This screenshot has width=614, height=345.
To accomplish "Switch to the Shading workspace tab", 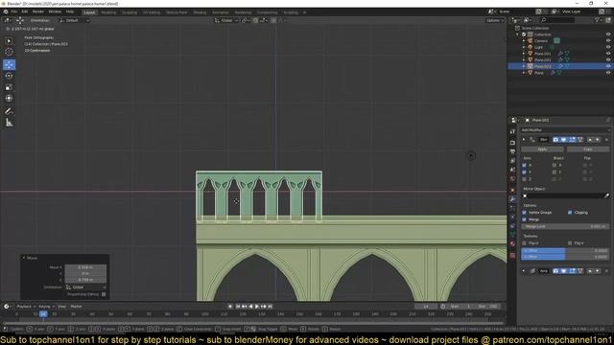I will (200, 12).
